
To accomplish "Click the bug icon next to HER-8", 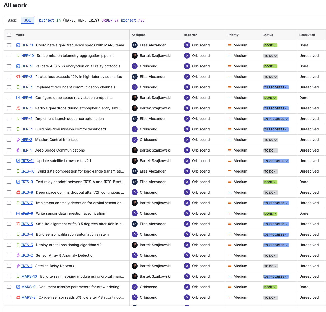I will pyautogui.click(x=18, y=77).
